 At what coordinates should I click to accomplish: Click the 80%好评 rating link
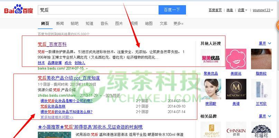pyautogui.click(x=113, y=95)
